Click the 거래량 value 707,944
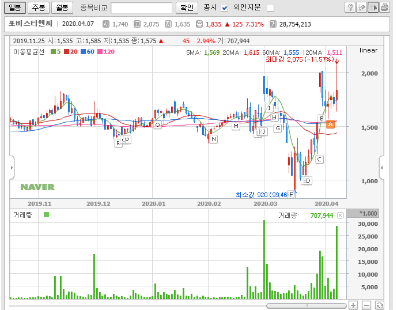This screenshot has width=397, height=310. 322,216
